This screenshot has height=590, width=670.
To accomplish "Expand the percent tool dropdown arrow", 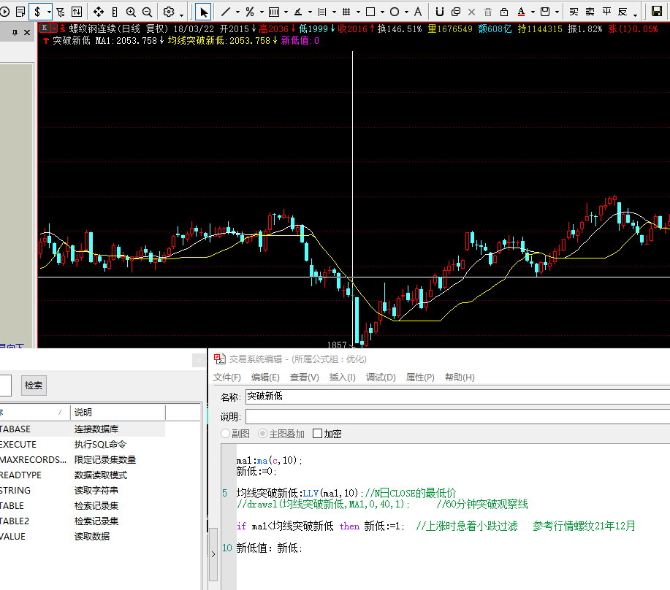I will [x=262, y=12].
